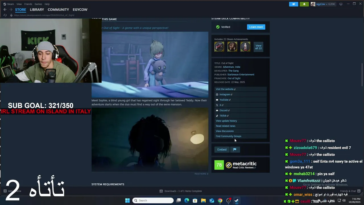
Task: Open the Friends menu
Action: pos(28,4)
